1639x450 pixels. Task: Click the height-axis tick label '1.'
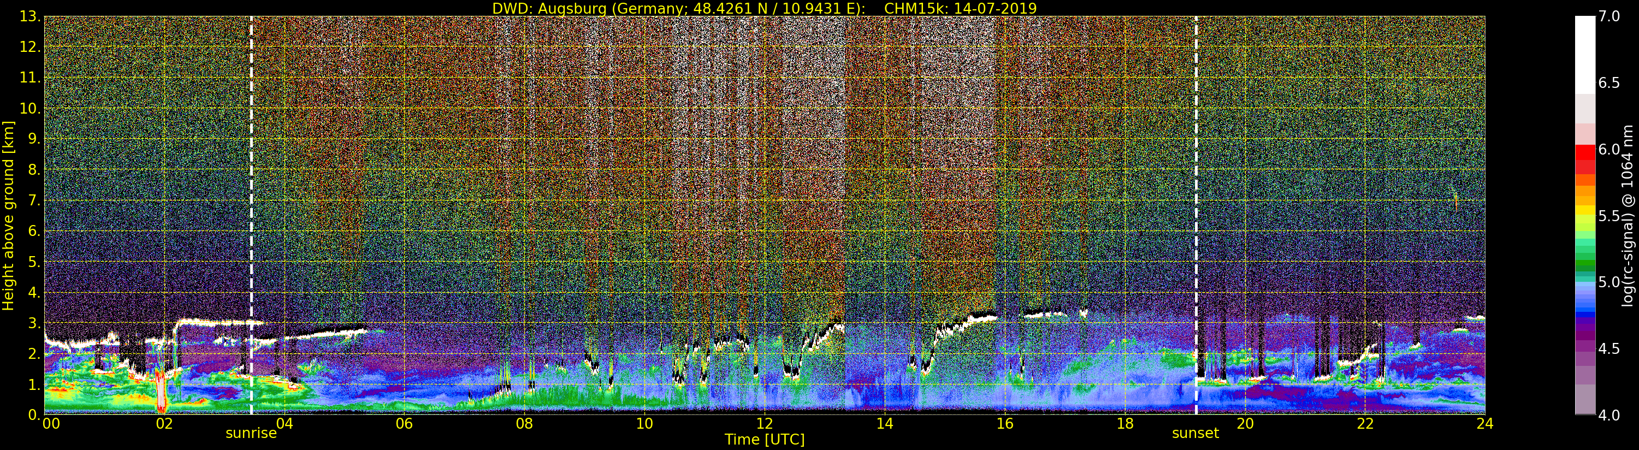[x=35, y=384]
